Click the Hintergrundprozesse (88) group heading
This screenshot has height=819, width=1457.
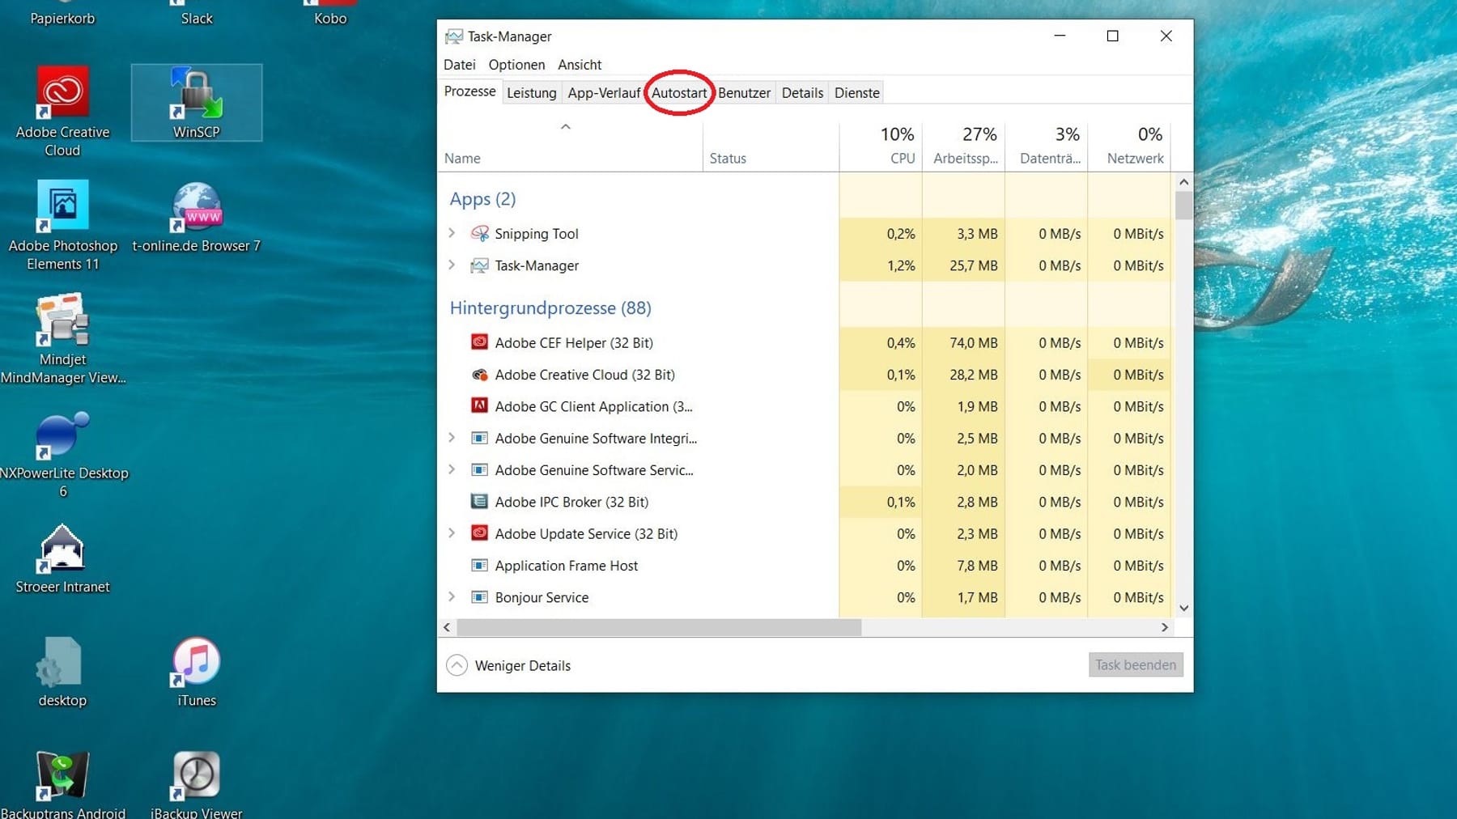pos(550,308)
